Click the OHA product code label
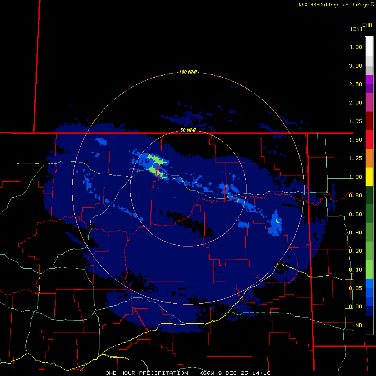The width and height of the screenshot is (376, 376). (367, 25)
